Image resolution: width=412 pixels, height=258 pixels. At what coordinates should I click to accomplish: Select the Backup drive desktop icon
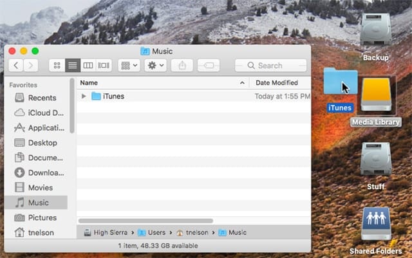(x=375, y=31)
